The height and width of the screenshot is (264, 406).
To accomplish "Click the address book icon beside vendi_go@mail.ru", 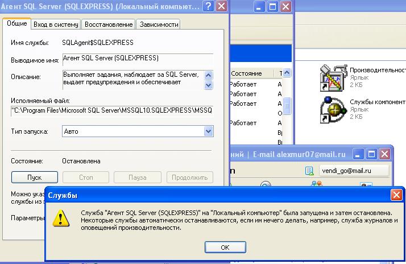I will click(x=309, y=171).
